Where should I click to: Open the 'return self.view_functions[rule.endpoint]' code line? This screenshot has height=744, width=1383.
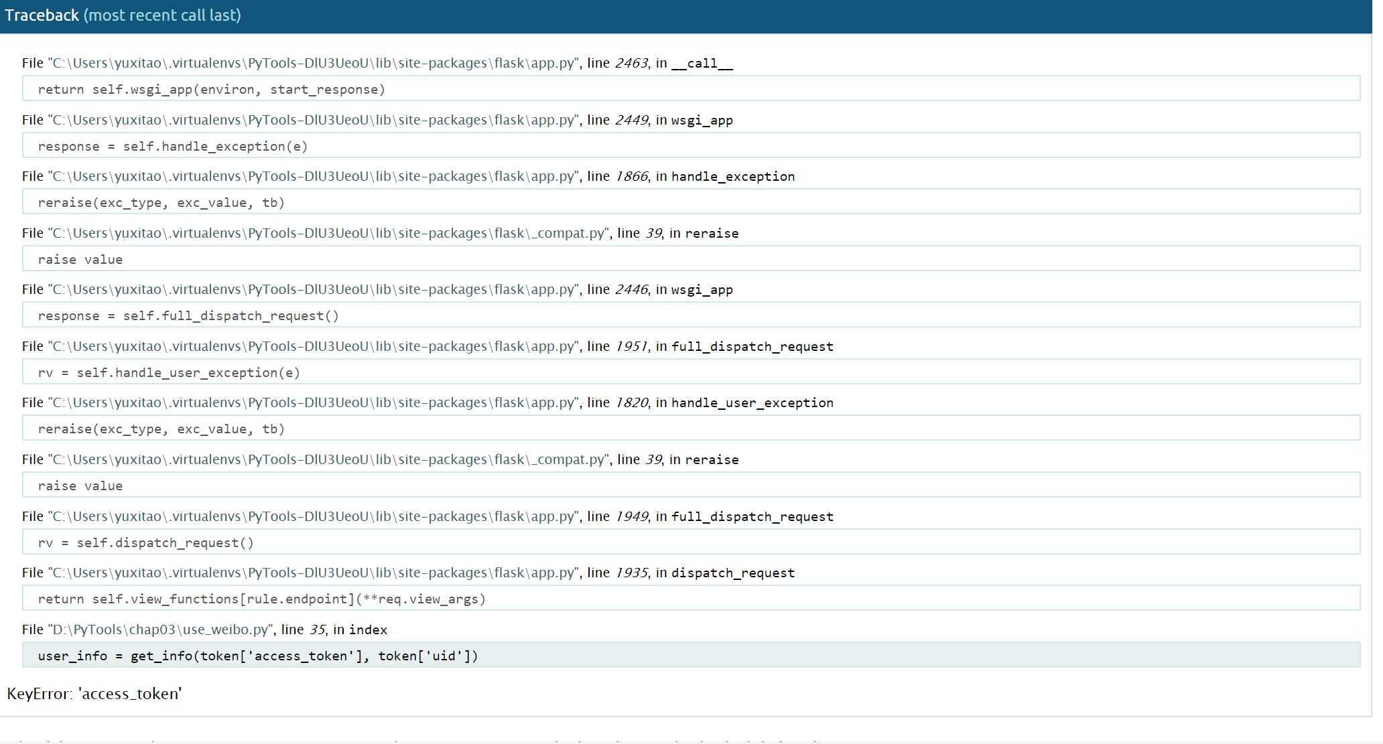pos(691,598)
